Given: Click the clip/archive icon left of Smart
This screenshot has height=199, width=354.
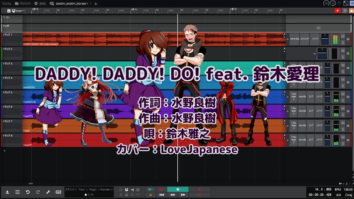Looking at the screenshot, I should 9,11.
